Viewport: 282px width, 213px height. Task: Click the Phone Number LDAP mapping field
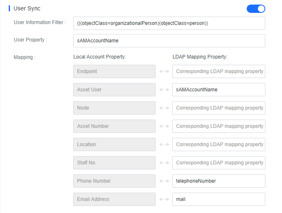pyautogui.click(x=219, y=181)
